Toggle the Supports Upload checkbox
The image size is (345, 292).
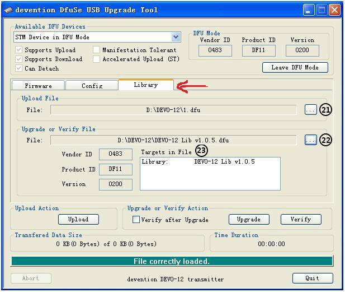[19, 50]
